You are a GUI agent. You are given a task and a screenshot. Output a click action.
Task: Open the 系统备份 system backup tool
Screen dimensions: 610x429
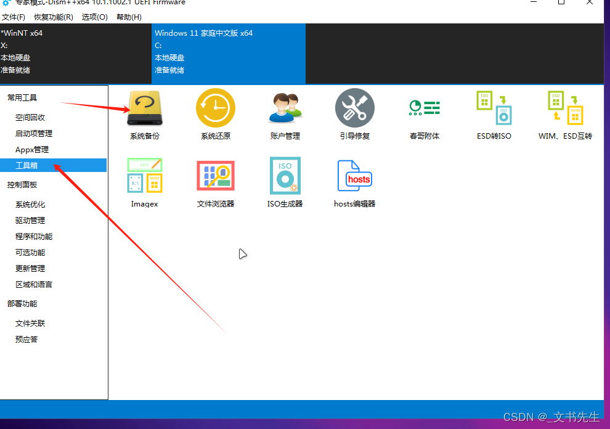(145, 115)
